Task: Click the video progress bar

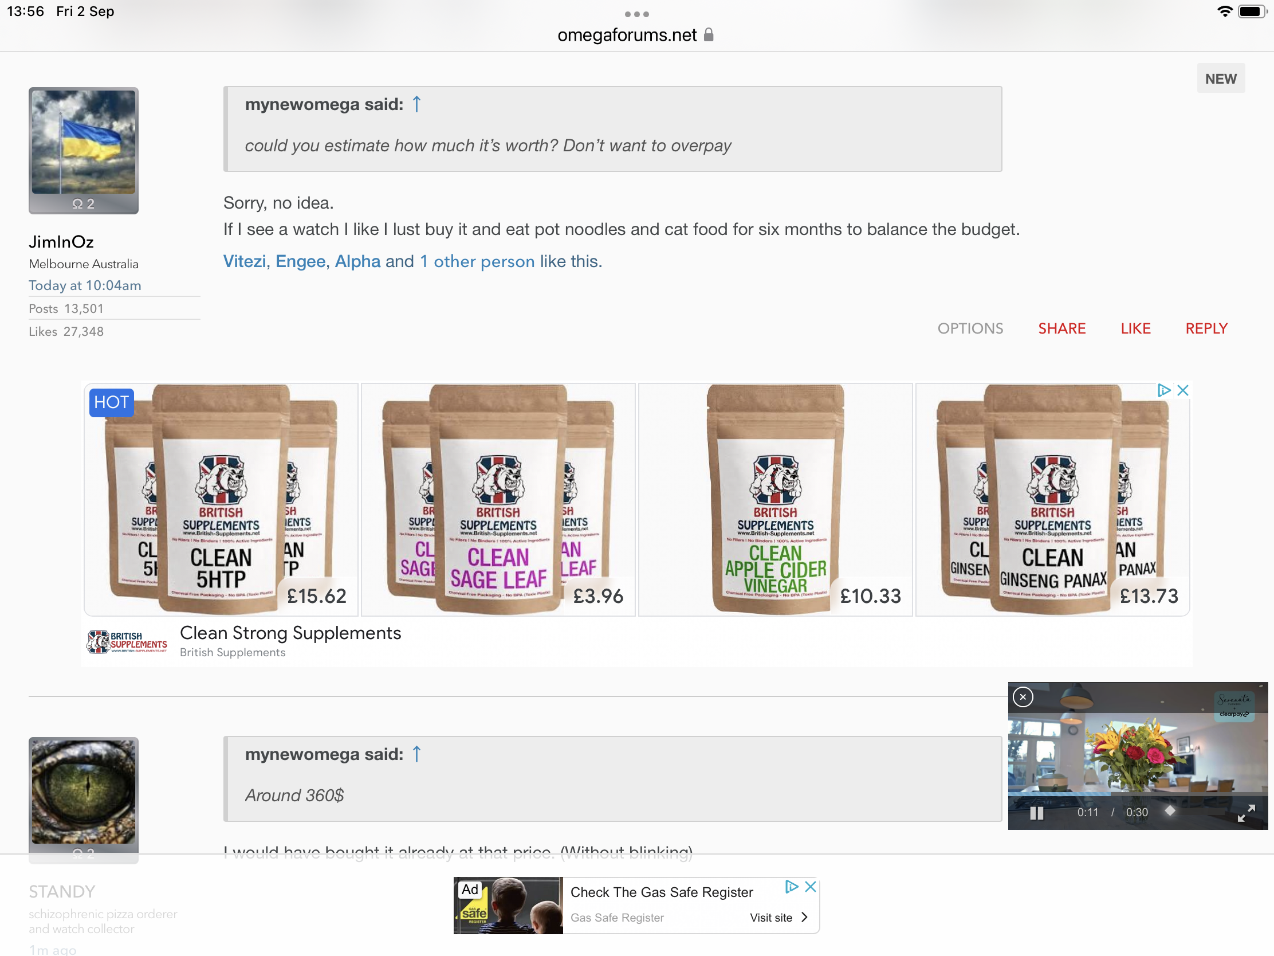Action: click(1138, 794)
